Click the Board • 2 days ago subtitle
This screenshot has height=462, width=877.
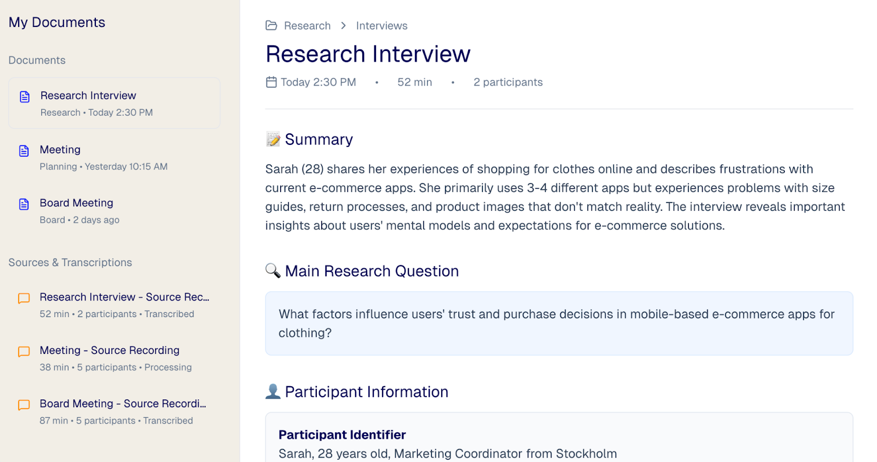[x=79, y=220]
